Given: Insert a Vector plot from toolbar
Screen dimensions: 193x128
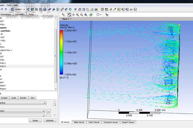Looking at the screenshot, I should pos(28,9).
